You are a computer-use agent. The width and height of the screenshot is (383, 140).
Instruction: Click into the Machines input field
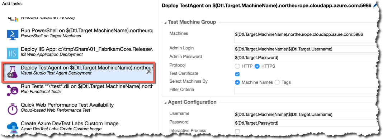pyautogui.click(x=306, y=37)
